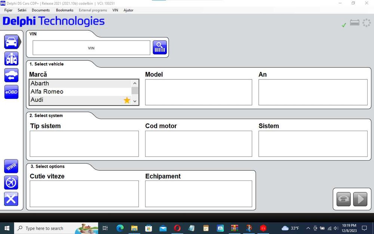Select Audi in the Marcă list
This screenshot has height=234, width=374.
tap(80, 100)
